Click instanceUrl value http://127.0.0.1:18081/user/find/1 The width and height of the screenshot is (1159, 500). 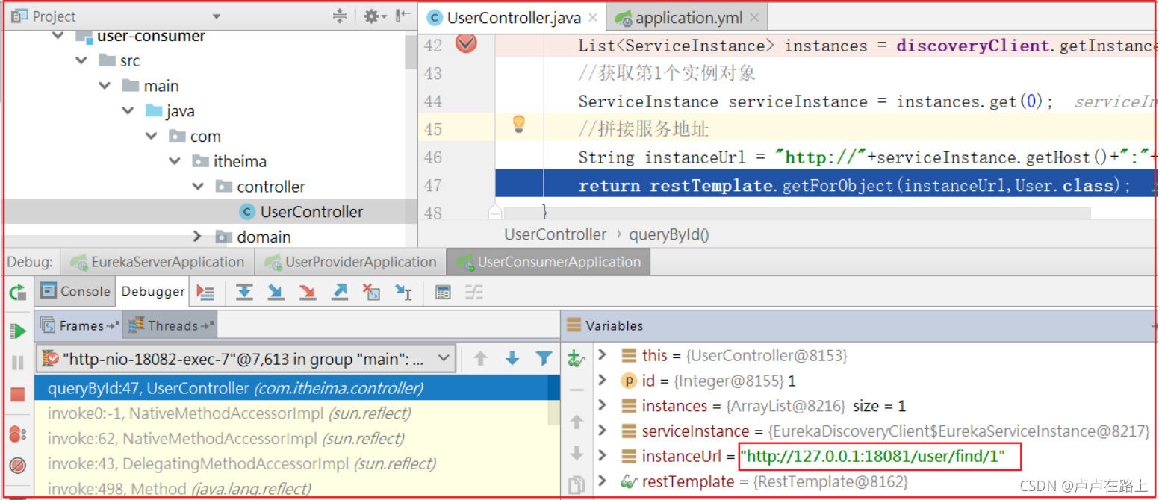click(x=874, y=456)
